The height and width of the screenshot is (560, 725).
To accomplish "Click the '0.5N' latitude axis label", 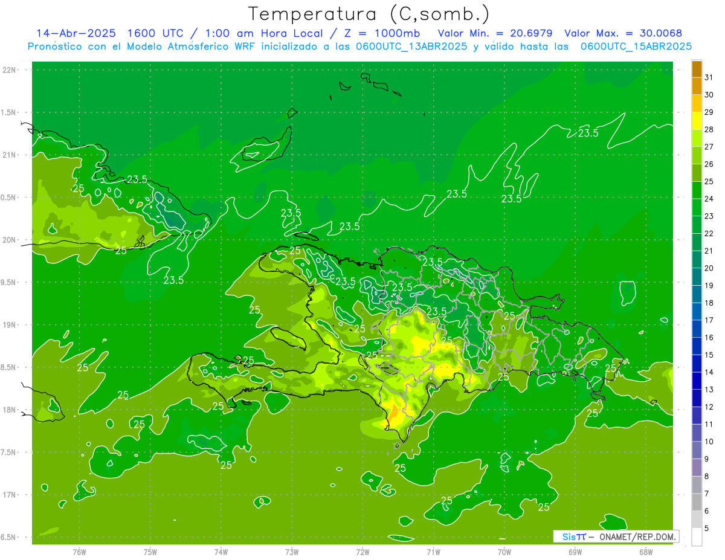I will coord(9,198).
